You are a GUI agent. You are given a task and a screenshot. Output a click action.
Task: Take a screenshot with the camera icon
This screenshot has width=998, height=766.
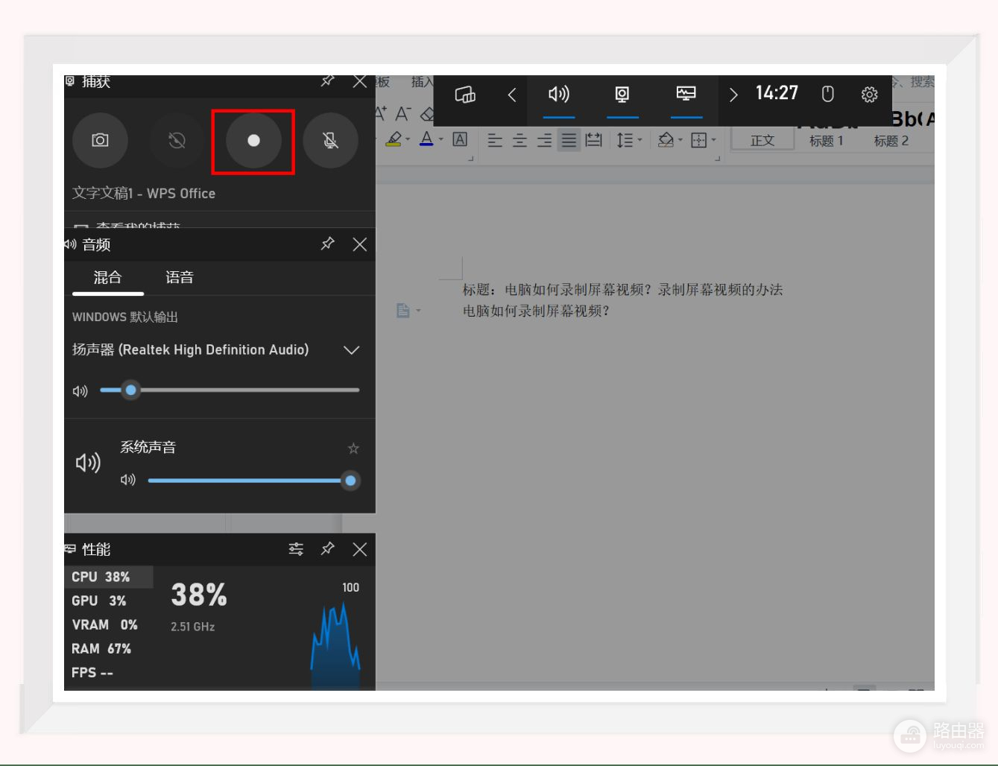pos(100,140)
